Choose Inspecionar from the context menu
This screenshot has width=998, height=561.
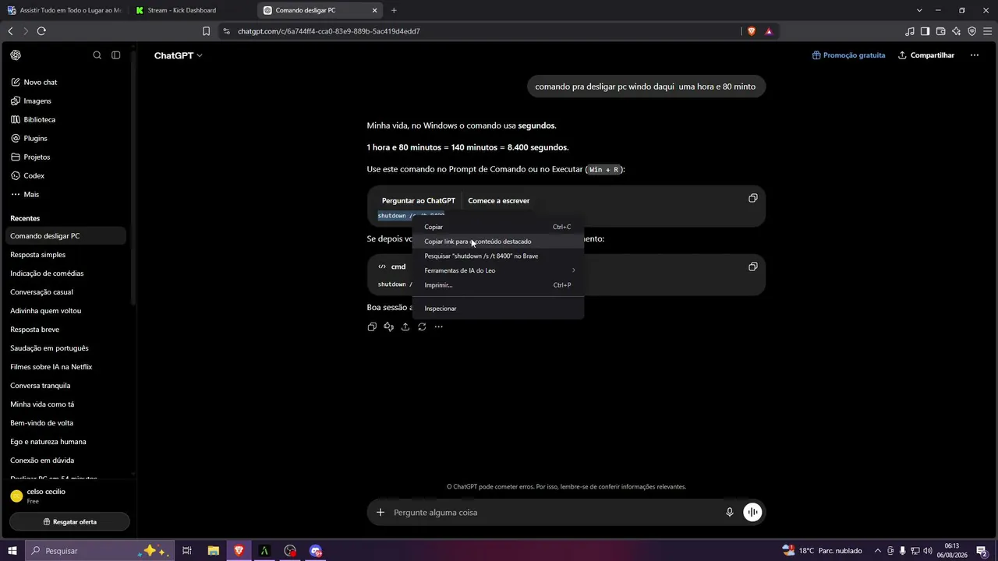(497, 309)
